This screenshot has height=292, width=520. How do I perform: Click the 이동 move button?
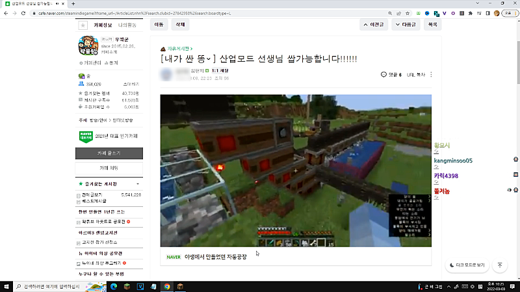point(159,25)
